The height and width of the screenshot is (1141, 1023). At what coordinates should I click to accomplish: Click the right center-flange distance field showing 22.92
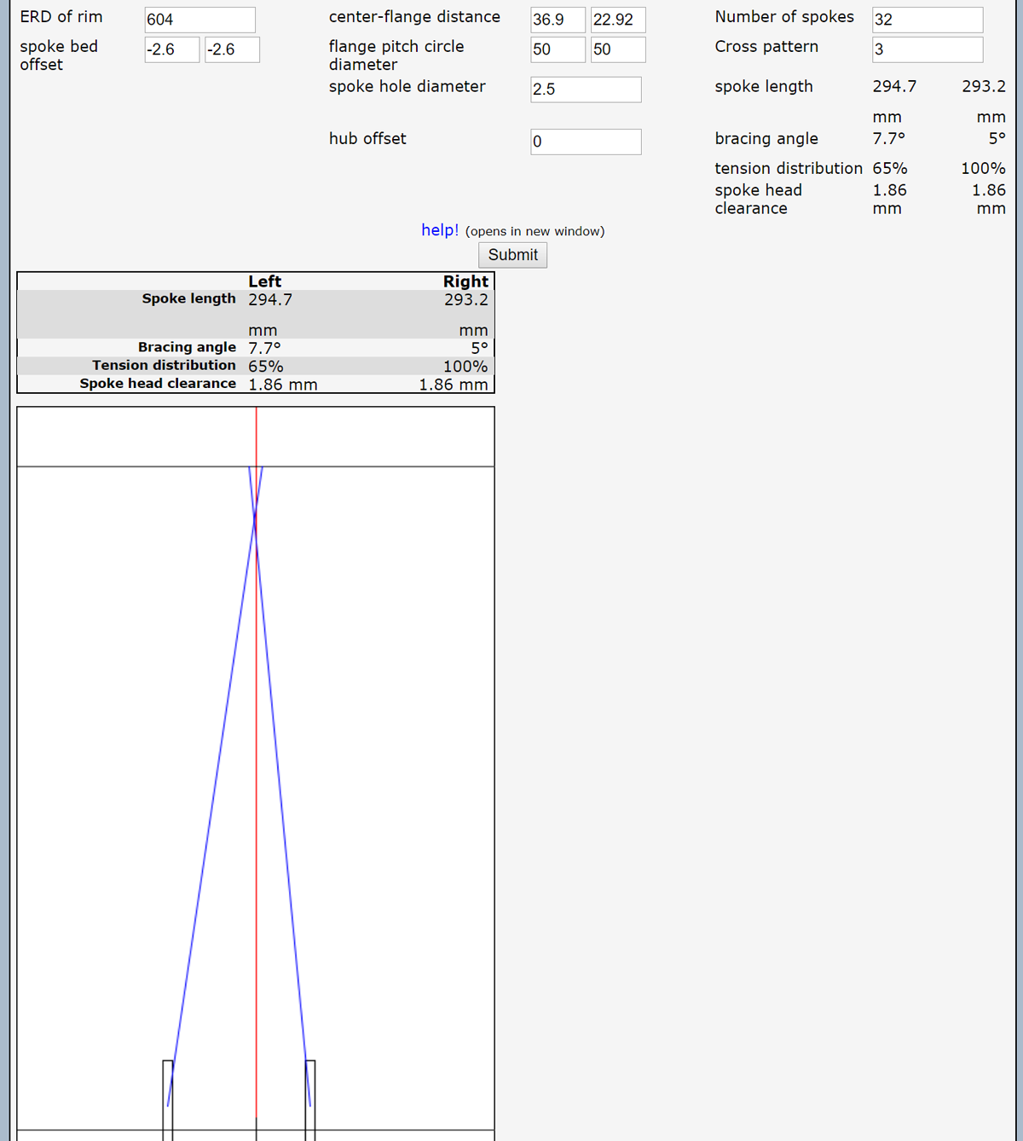coord(618,20)
